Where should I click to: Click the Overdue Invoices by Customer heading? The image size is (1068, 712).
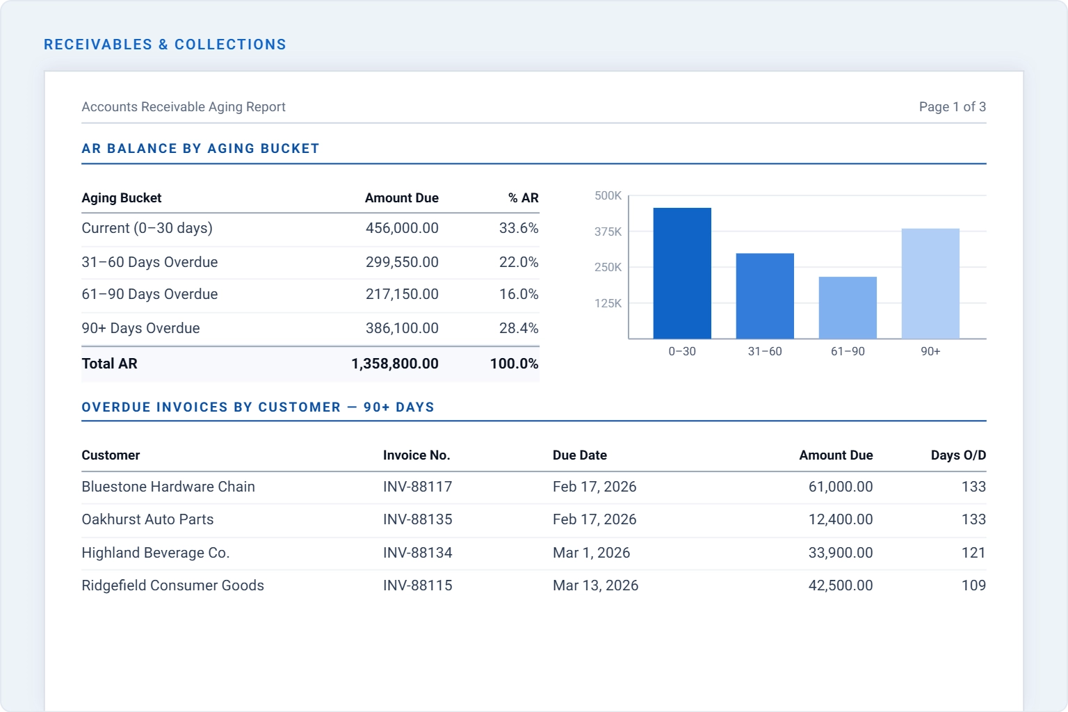pos(258,407)
